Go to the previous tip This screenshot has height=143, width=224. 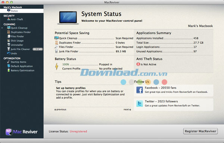[x=60, y=109]
